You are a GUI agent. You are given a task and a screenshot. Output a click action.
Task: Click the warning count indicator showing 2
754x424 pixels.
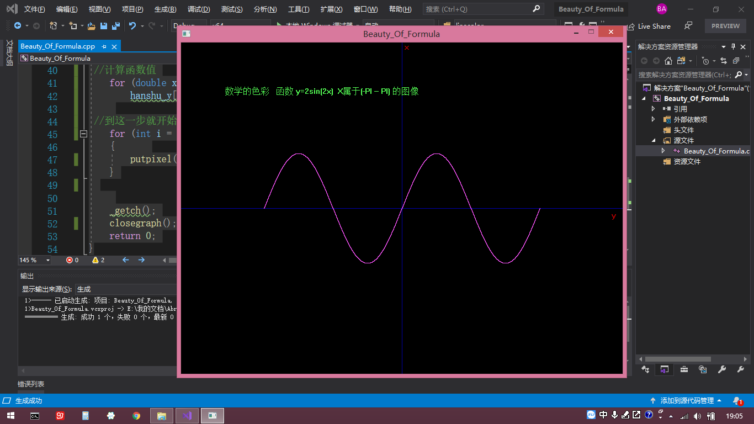tap(98, 259)
